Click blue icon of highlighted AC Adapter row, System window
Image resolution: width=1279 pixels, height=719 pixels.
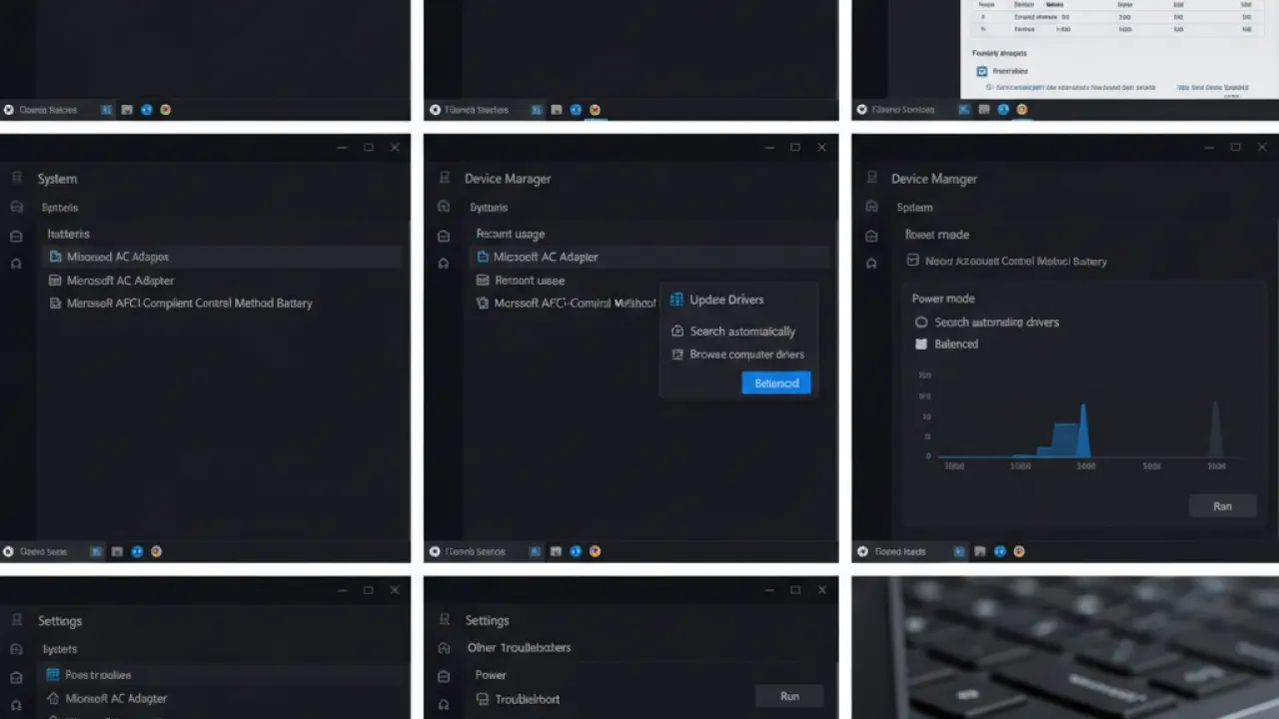56,257
